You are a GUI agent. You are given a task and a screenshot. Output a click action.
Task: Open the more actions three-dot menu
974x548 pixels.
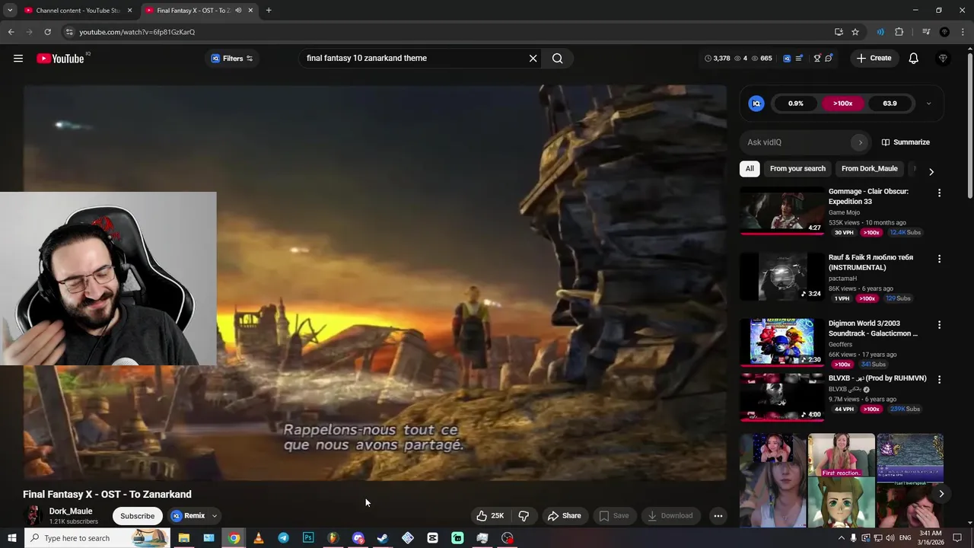click(718, 516)
